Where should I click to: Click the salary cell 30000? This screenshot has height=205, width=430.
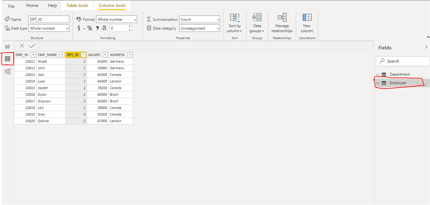[x=97, y=68]
